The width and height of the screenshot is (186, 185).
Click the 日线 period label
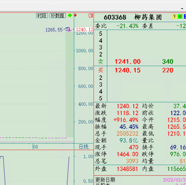84,147
